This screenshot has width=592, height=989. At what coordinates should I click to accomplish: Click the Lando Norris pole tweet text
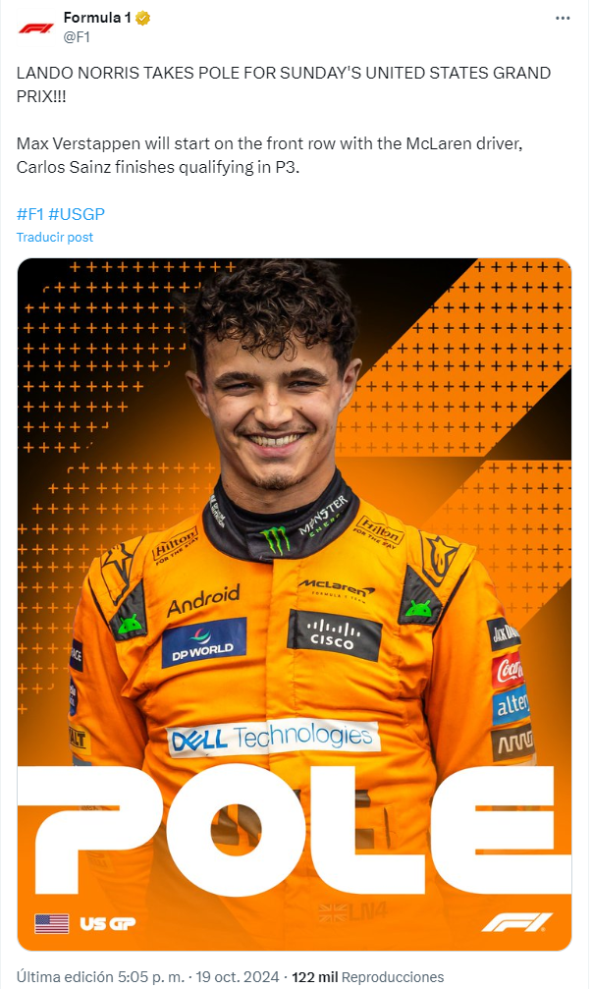[x=284, y=120]
